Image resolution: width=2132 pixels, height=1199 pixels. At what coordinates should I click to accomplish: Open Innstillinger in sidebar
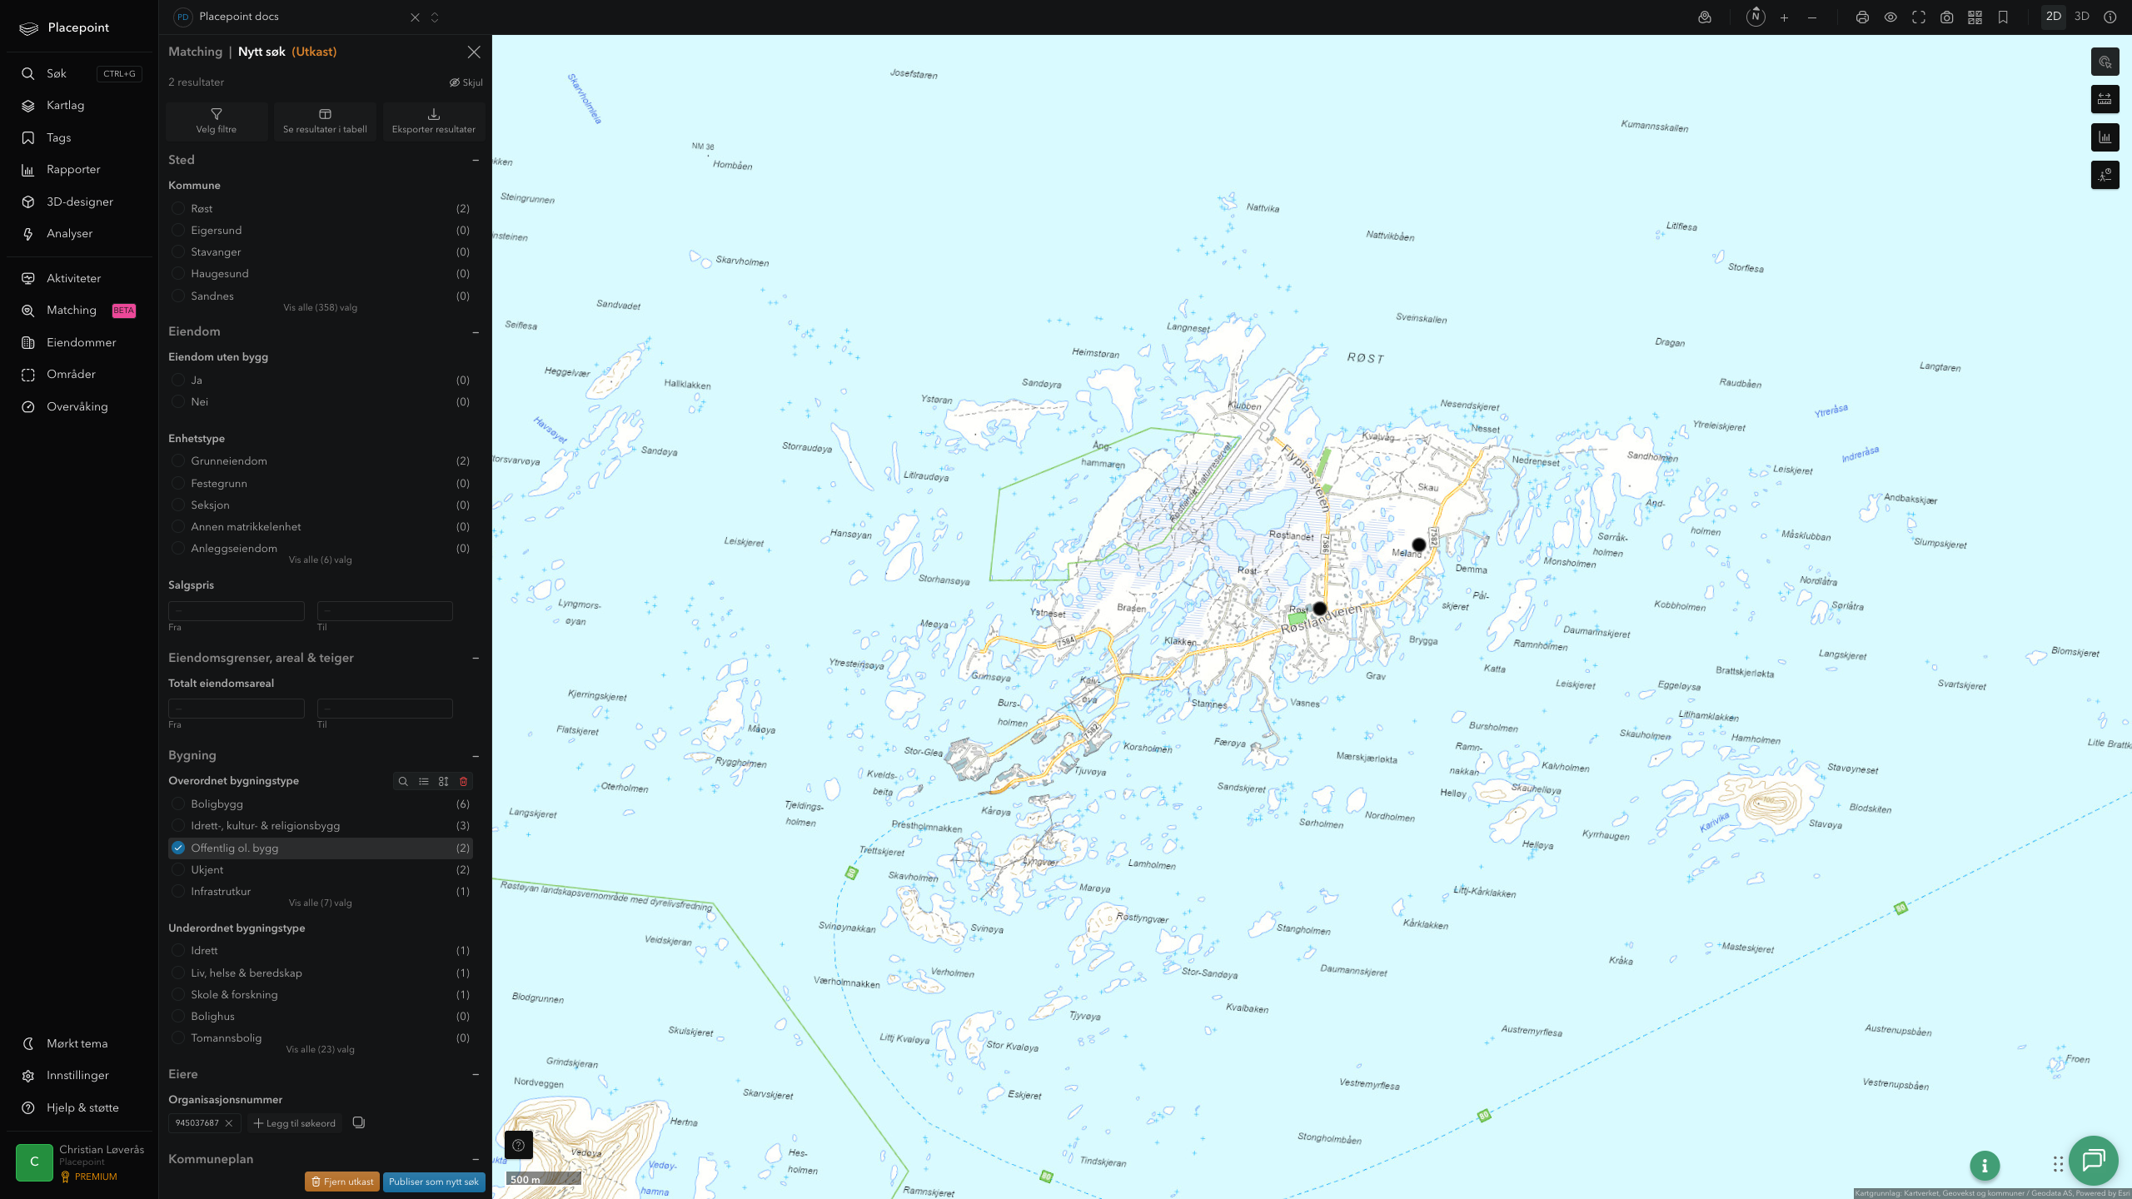(79, 1076)
